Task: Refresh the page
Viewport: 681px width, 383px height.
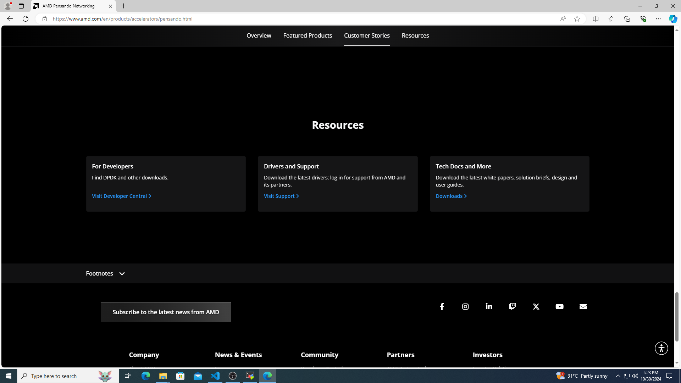Action: (x=26, y=19)
